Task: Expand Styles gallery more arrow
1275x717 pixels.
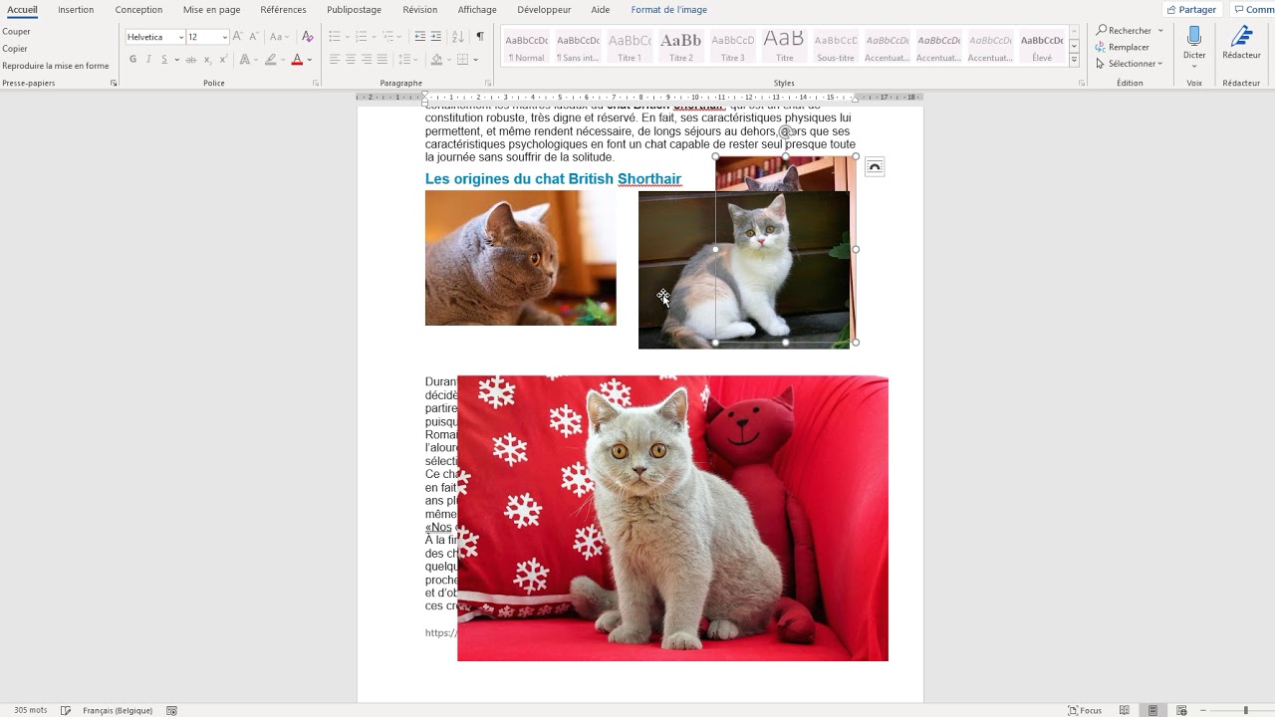Action: click(x=1074, y=61)
